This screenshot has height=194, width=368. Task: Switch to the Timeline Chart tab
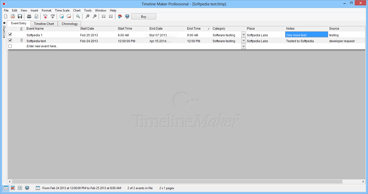[44, 24]
